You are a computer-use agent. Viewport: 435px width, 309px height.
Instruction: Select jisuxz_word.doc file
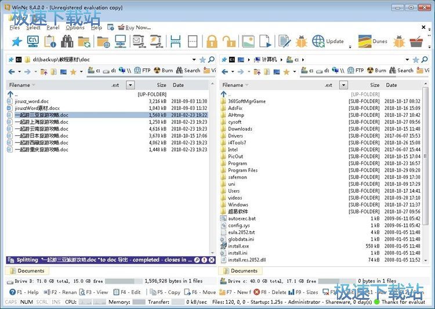pyautogui.click(x=107, y=101)
